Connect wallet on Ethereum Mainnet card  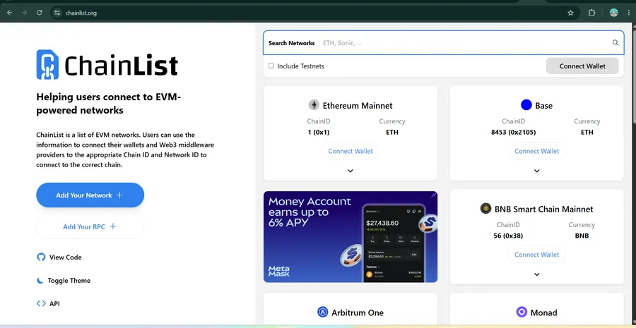click(351, 151)
